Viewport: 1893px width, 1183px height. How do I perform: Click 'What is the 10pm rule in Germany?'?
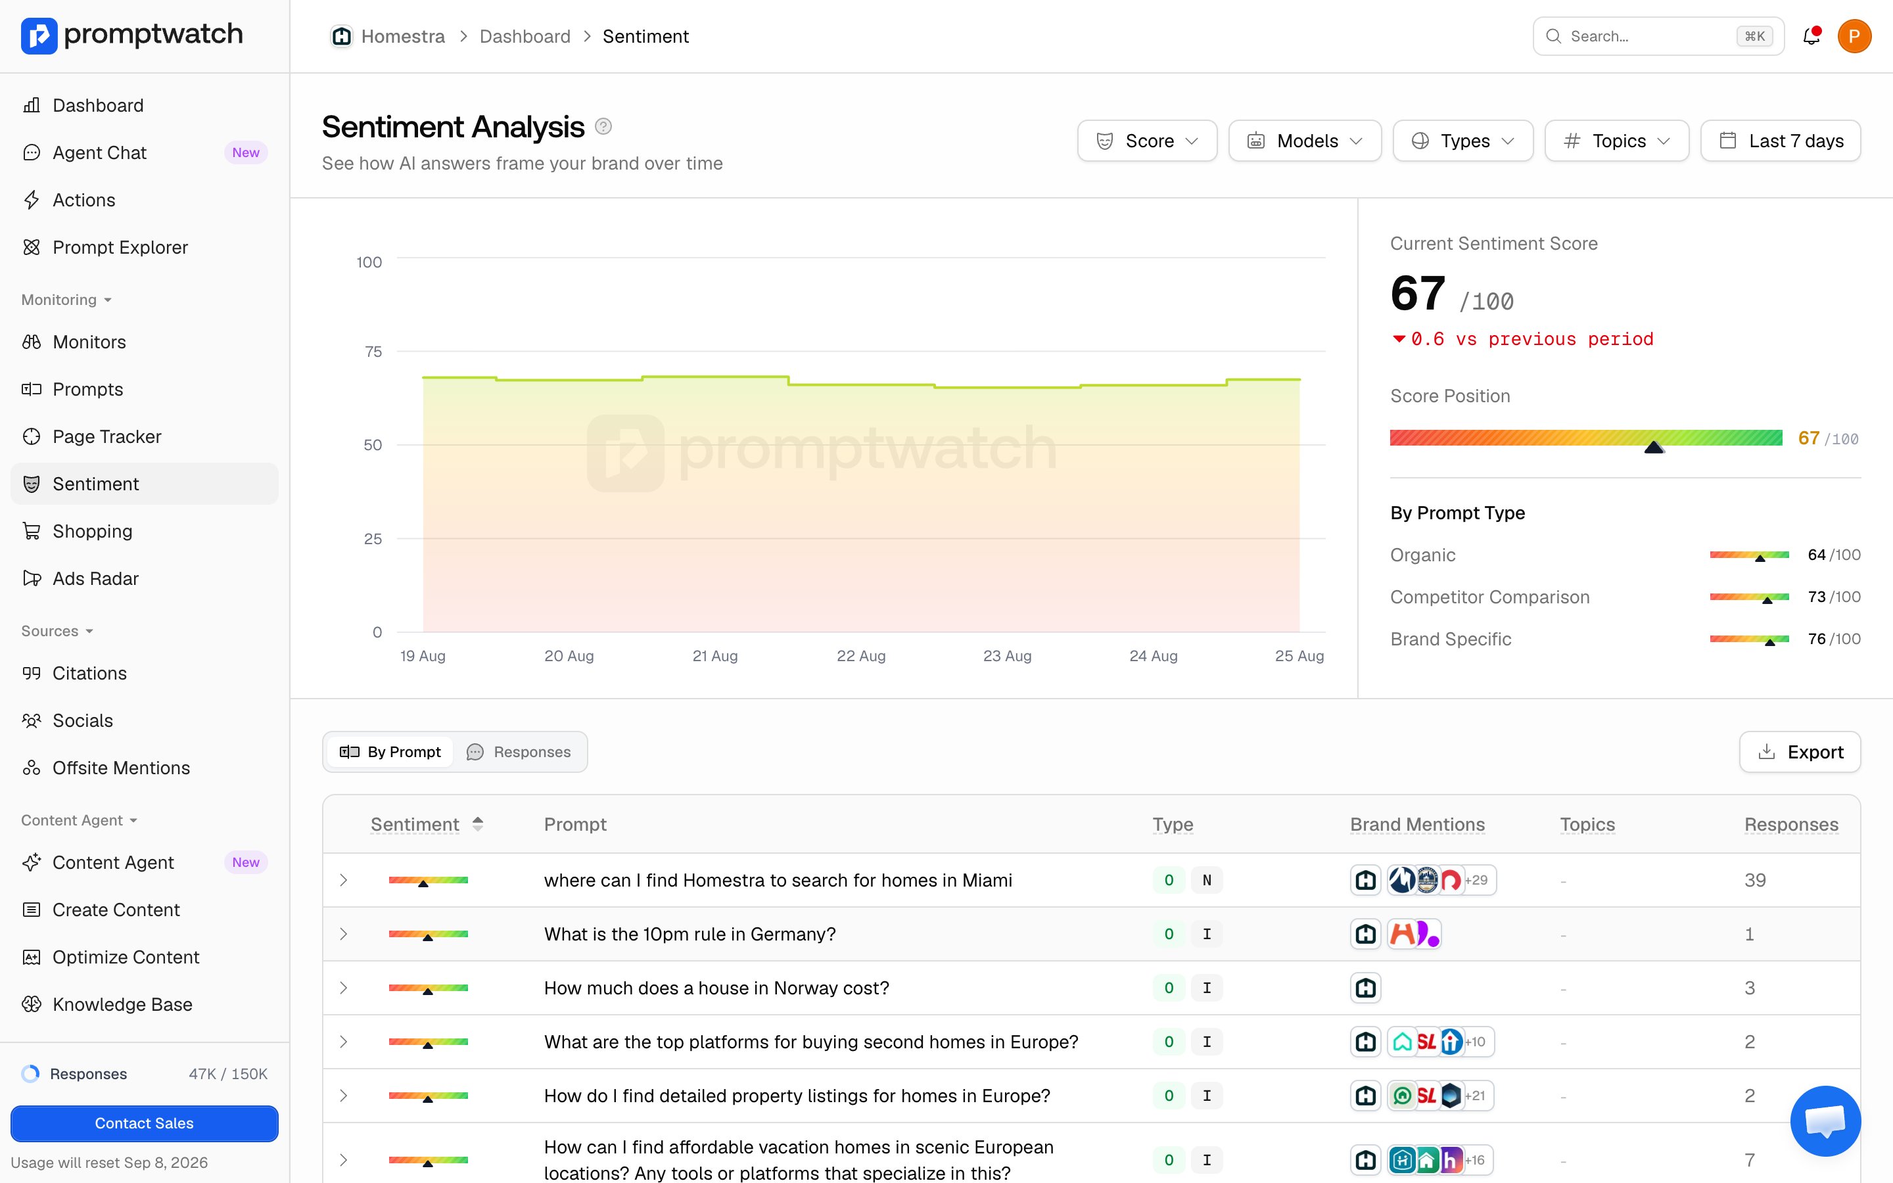[x=690, y=934]
